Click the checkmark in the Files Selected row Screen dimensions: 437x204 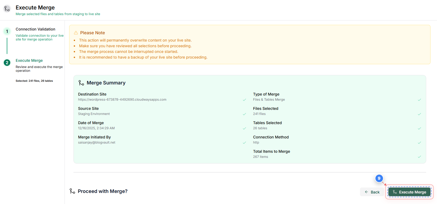tap(419, 114)
